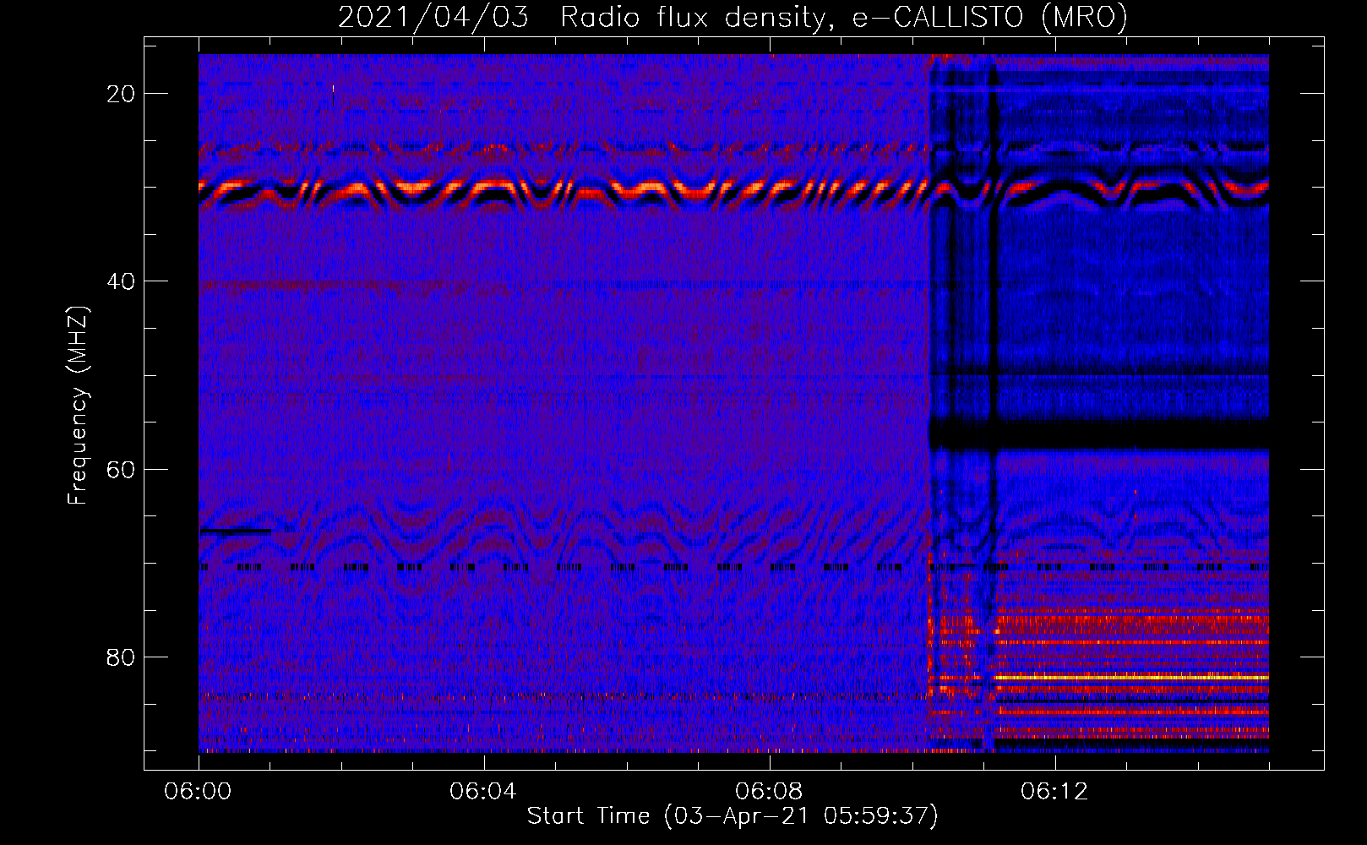Viewport: 1367px width, 845px height.
Task: Click the '06:04' time tick label
Action: coord(484,792)
